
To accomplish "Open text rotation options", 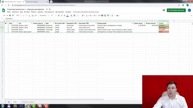I will point(95,16).
